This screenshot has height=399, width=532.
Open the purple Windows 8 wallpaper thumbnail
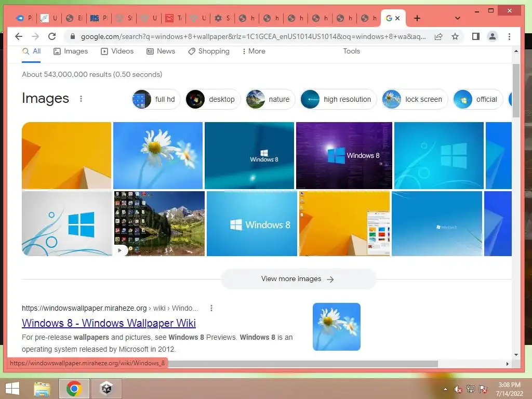click(344, 155)
